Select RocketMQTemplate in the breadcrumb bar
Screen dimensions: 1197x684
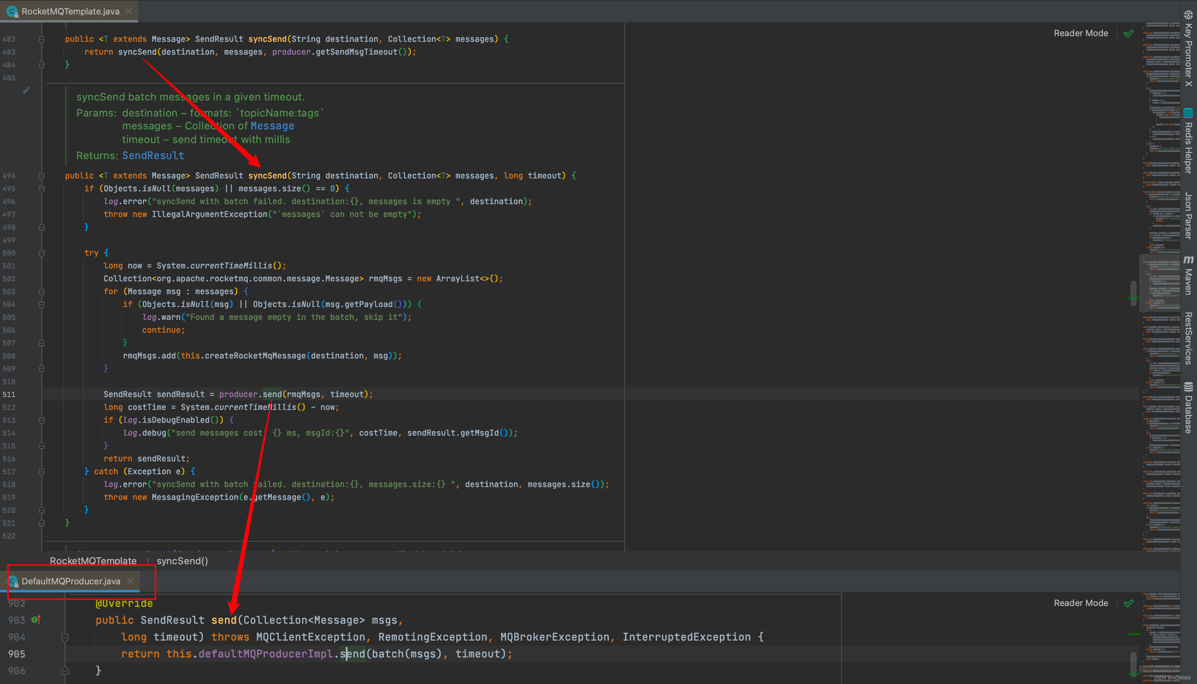[x=93, y=561]
